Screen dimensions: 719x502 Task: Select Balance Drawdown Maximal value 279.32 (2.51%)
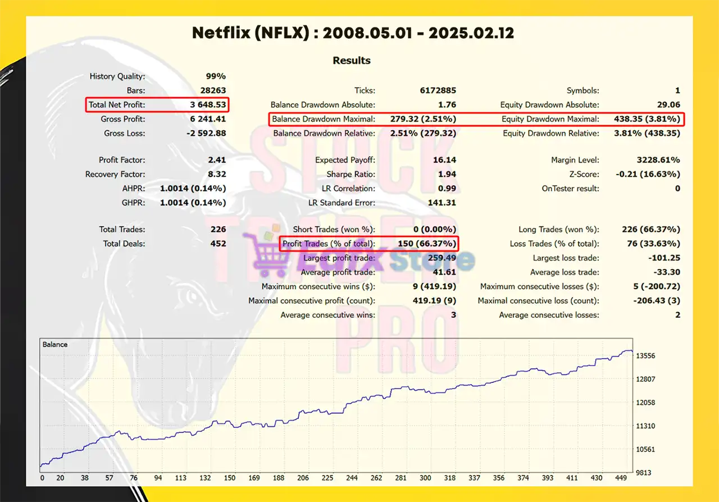pyautogui.click(x=423, y=119)
